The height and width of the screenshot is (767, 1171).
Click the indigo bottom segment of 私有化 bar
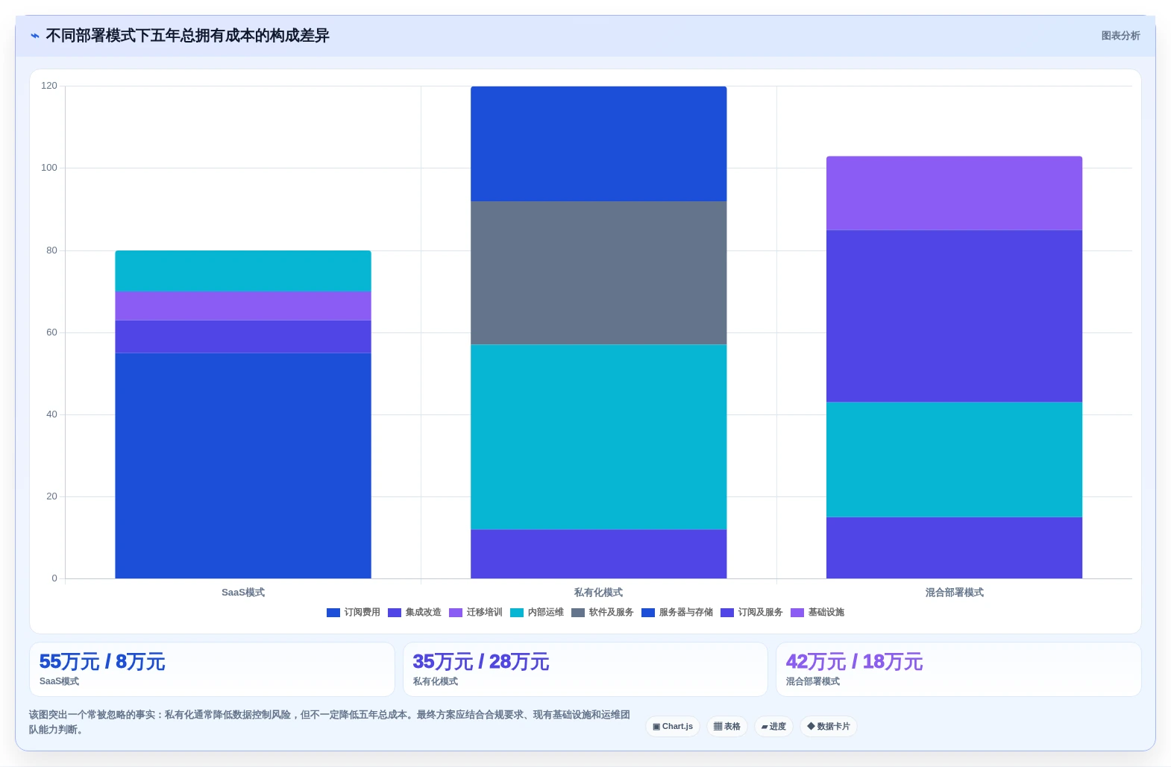599,554
